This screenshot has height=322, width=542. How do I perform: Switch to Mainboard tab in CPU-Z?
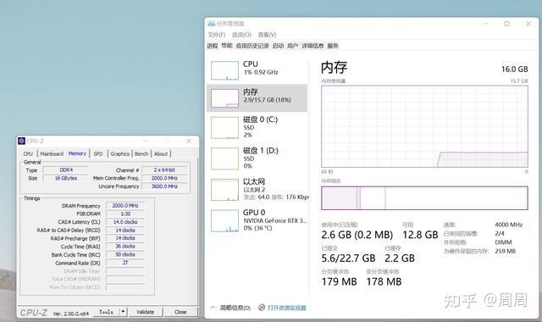pos(52,153)
